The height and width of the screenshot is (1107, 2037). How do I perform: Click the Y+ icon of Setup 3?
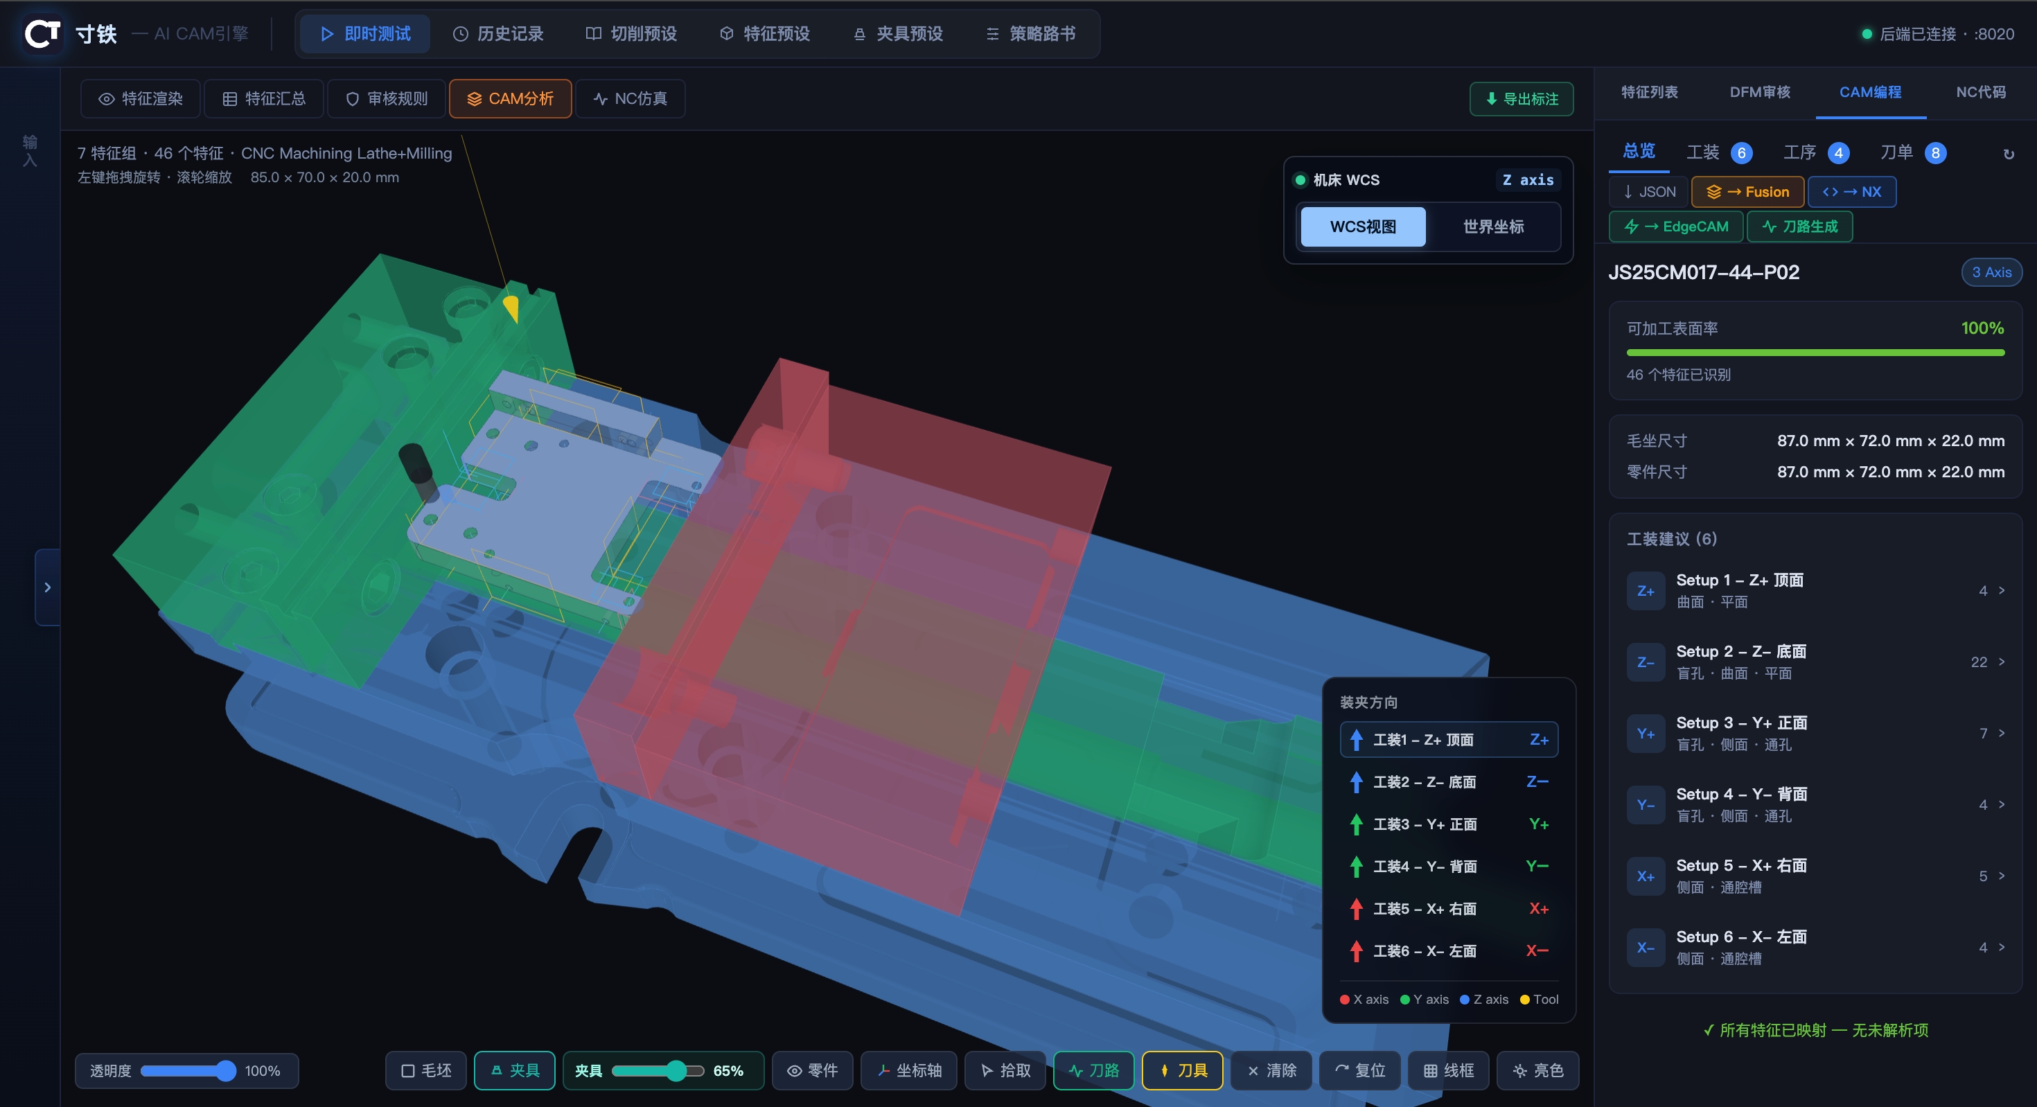click(1645, 733)
